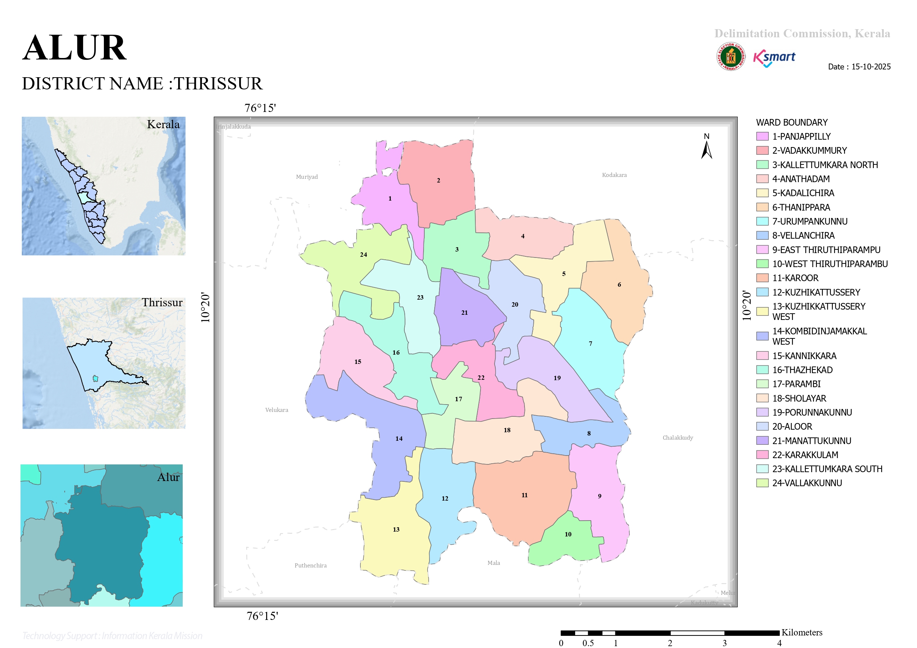Click ward 21 on the map
Image resolution: width=917 pixels, height=648 pixels.
click(x=464, y=313)
